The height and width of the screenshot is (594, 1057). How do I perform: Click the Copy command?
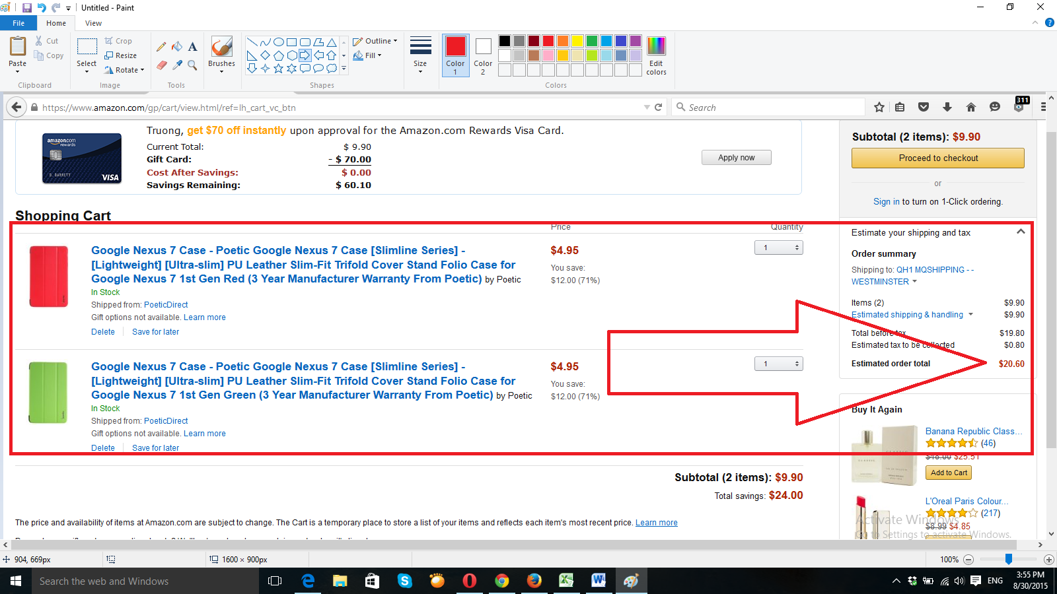tap(50, 55)
